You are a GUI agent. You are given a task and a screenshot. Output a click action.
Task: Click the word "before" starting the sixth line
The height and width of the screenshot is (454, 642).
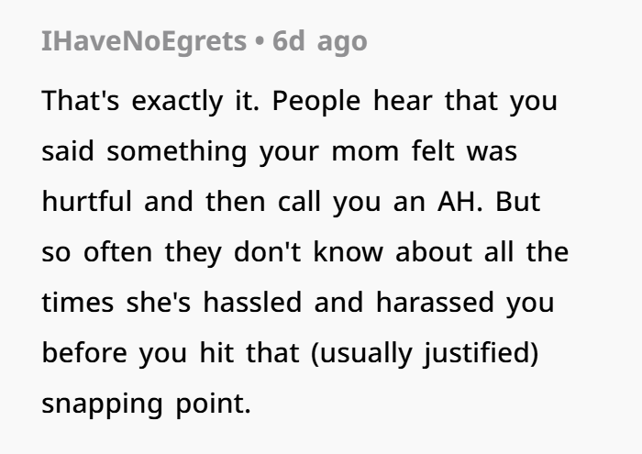pos(84,352)
